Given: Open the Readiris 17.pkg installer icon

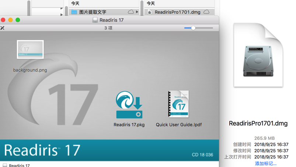Looking at the screenshot, I should (129, 105).
